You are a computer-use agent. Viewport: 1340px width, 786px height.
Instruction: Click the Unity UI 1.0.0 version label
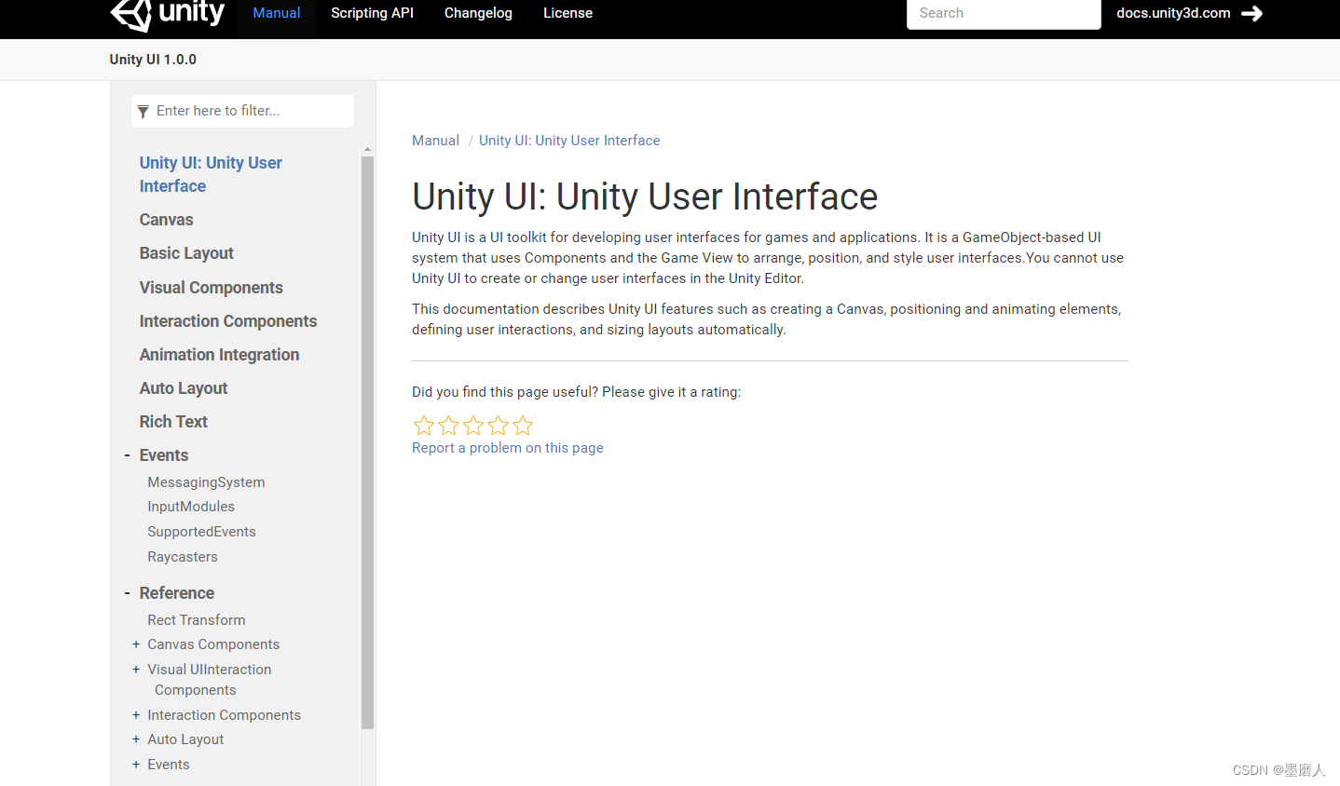[x=153, y=60]
